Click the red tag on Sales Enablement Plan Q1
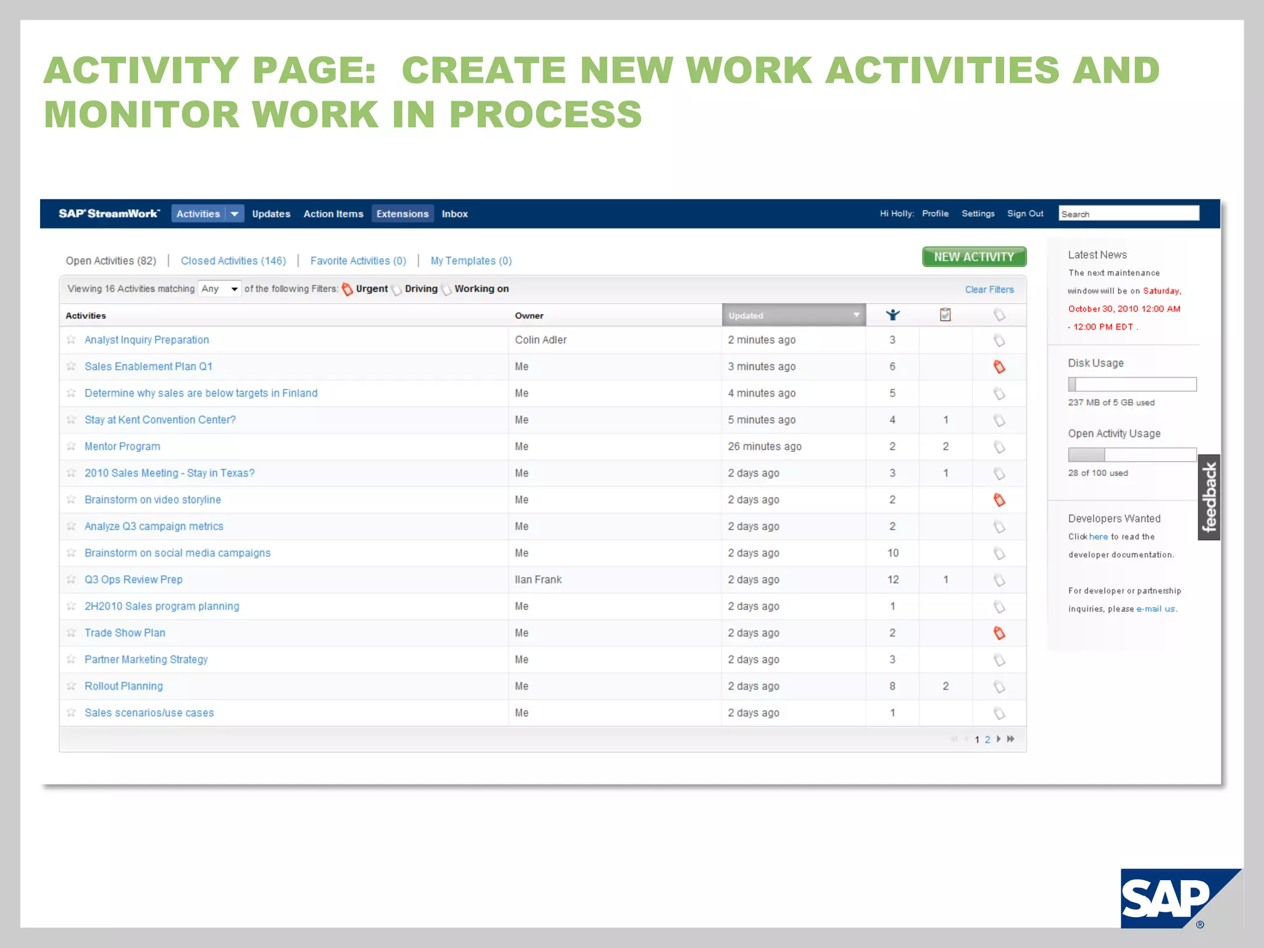This screenshot has height=948, width=1264. click(x=999, y=367)
